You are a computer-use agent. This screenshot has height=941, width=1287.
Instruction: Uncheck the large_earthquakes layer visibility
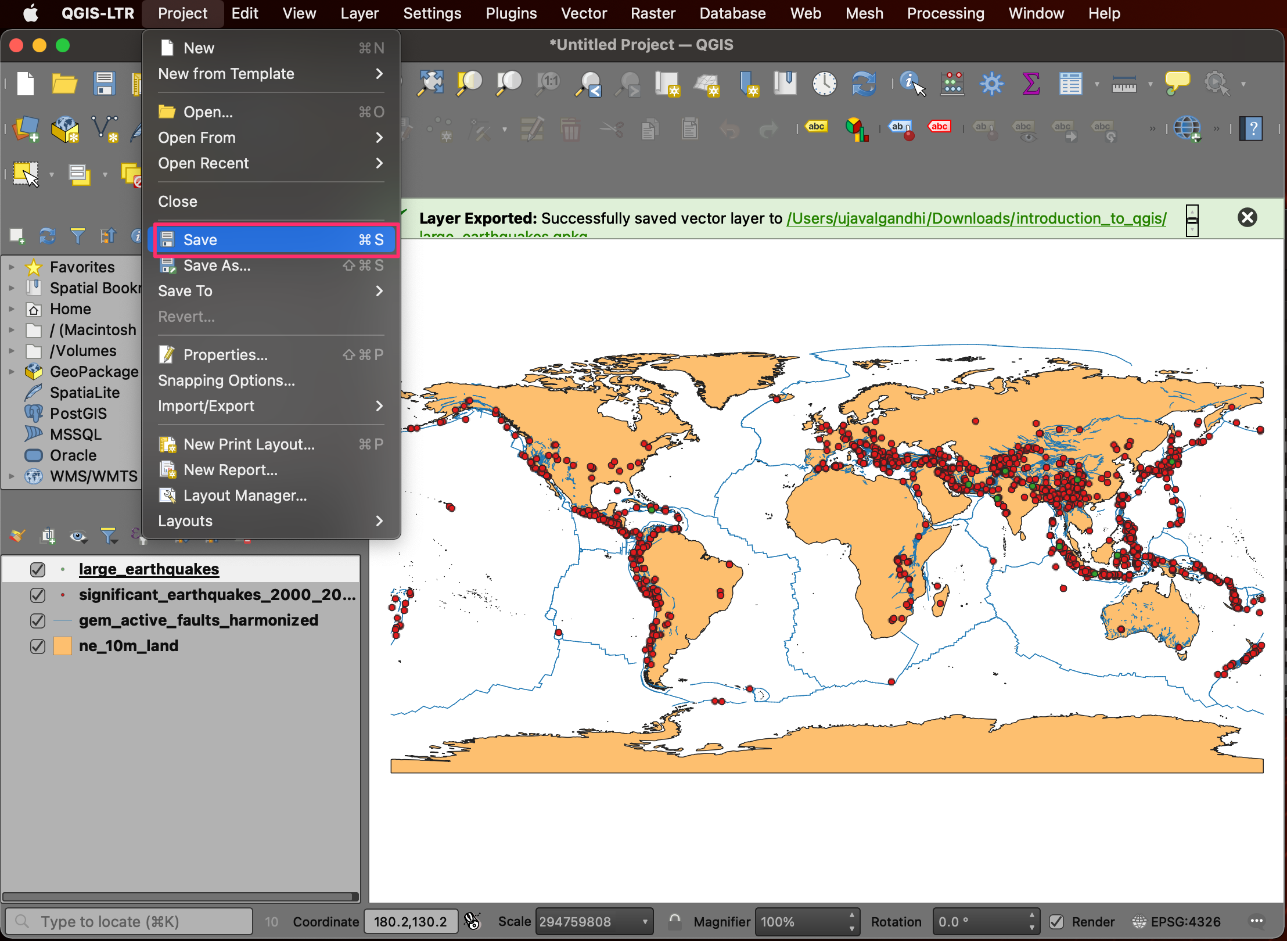pos(38,569)
